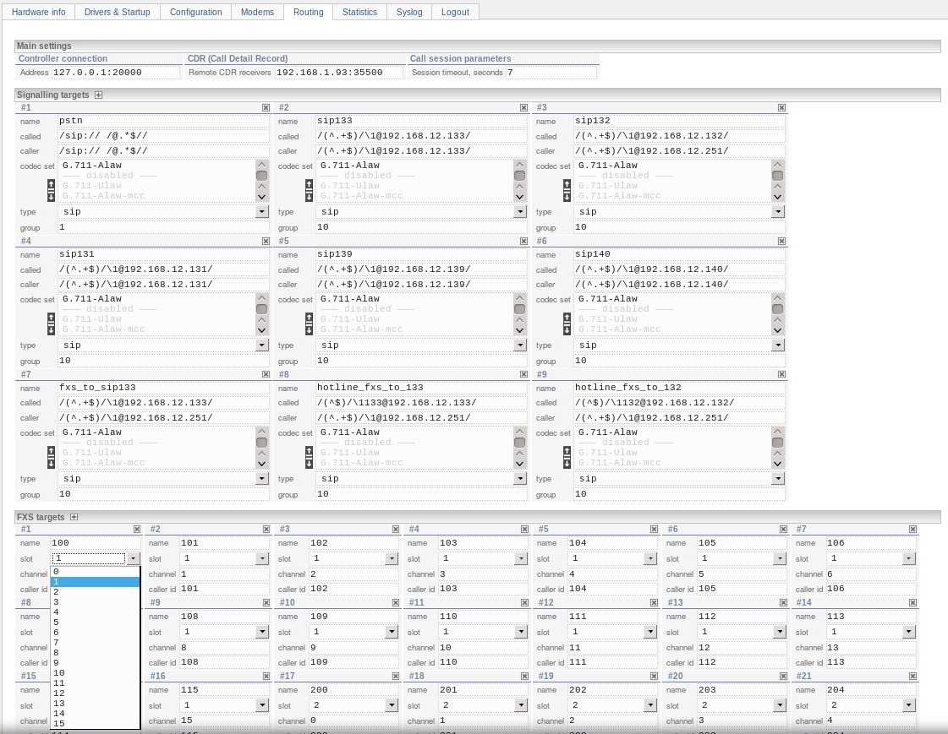Edit the Remote CDR receivers field

(338, 73)
